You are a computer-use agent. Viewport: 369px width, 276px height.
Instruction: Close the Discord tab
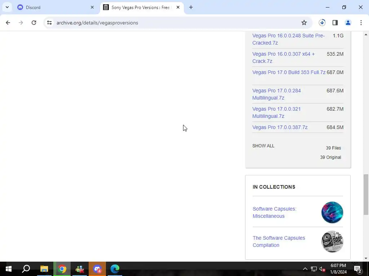tap(92, 8)
